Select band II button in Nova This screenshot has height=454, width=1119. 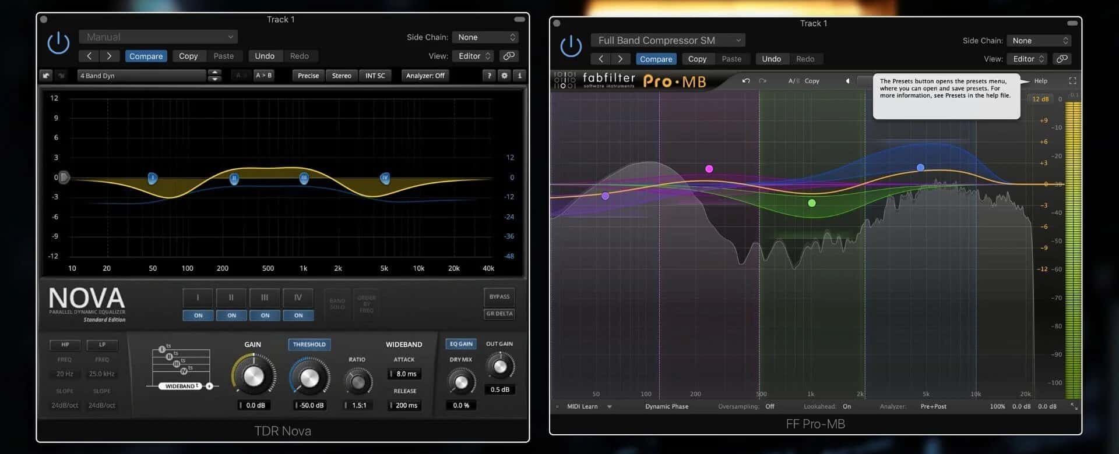pos(231,298)
